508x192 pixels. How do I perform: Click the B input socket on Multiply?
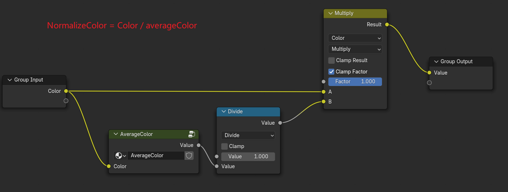tap(323, 102)
